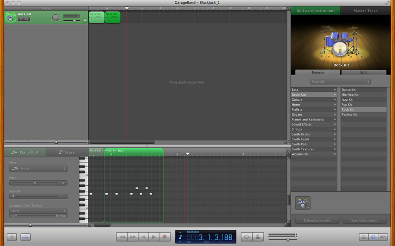Add a new track with plus button
The image size is (395, 246).
11,237
